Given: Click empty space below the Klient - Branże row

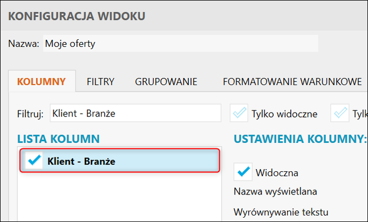Looking at the screenshot, I should click(x=119, y=197).
